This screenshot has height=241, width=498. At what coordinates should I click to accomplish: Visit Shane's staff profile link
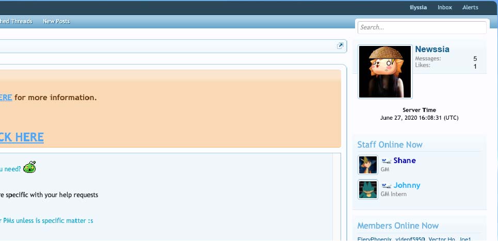404,160
